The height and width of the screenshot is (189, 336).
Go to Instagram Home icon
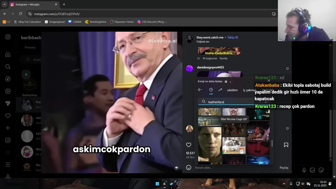click(8, 55)
